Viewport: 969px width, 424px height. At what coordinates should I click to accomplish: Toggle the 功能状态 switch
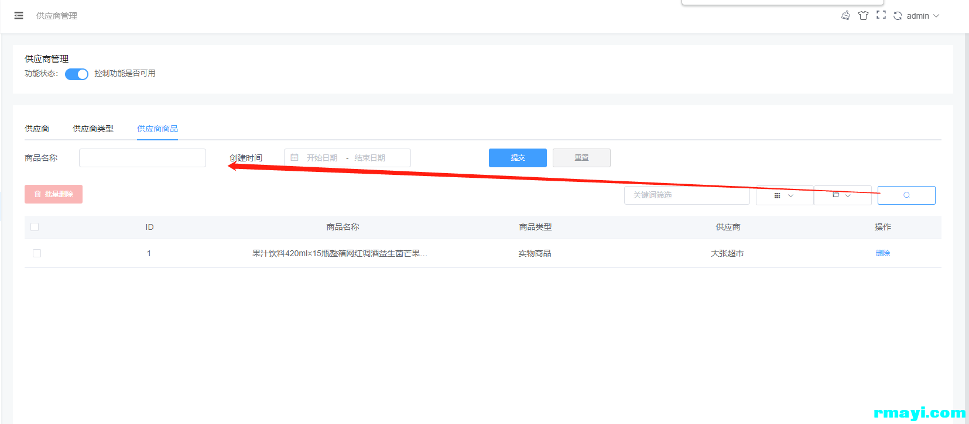click(x=76, y=74)
